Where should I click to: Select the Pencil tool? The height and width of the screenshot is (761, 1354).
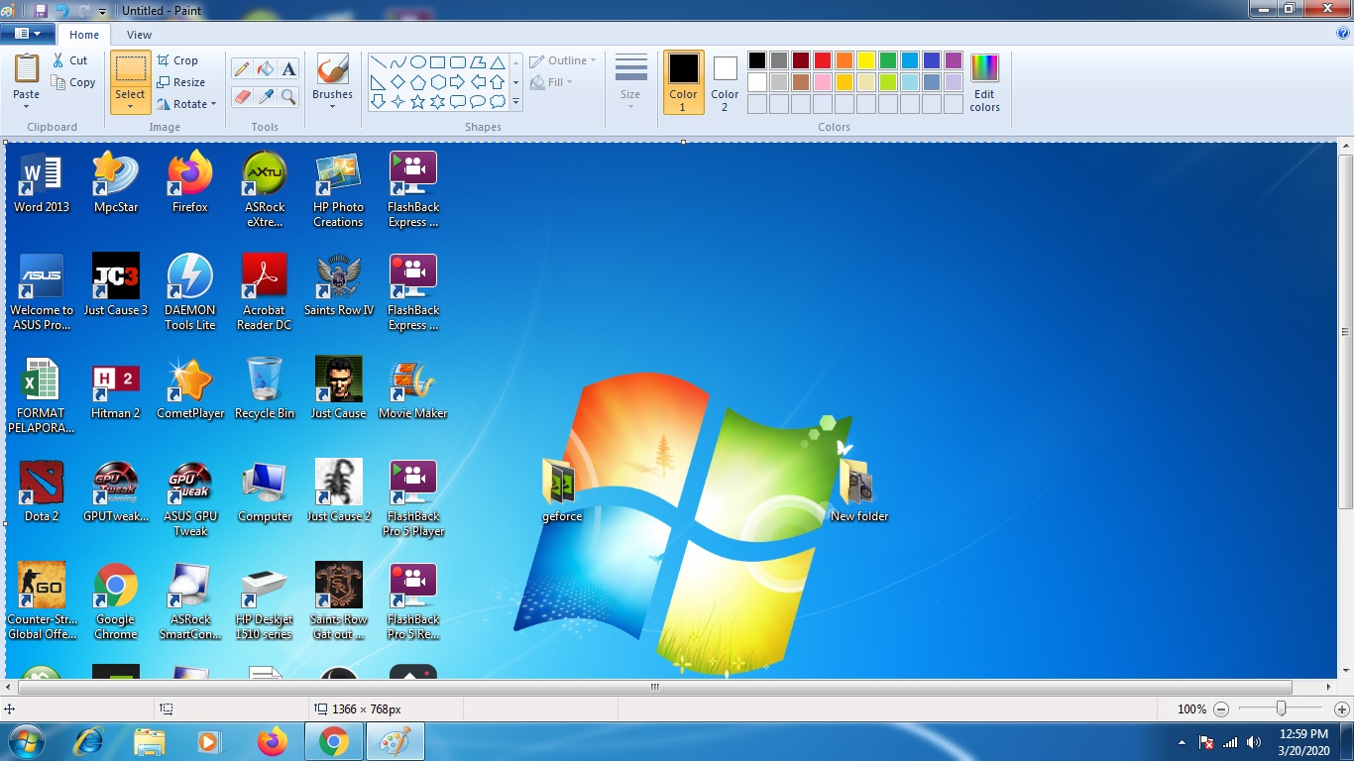242,68
